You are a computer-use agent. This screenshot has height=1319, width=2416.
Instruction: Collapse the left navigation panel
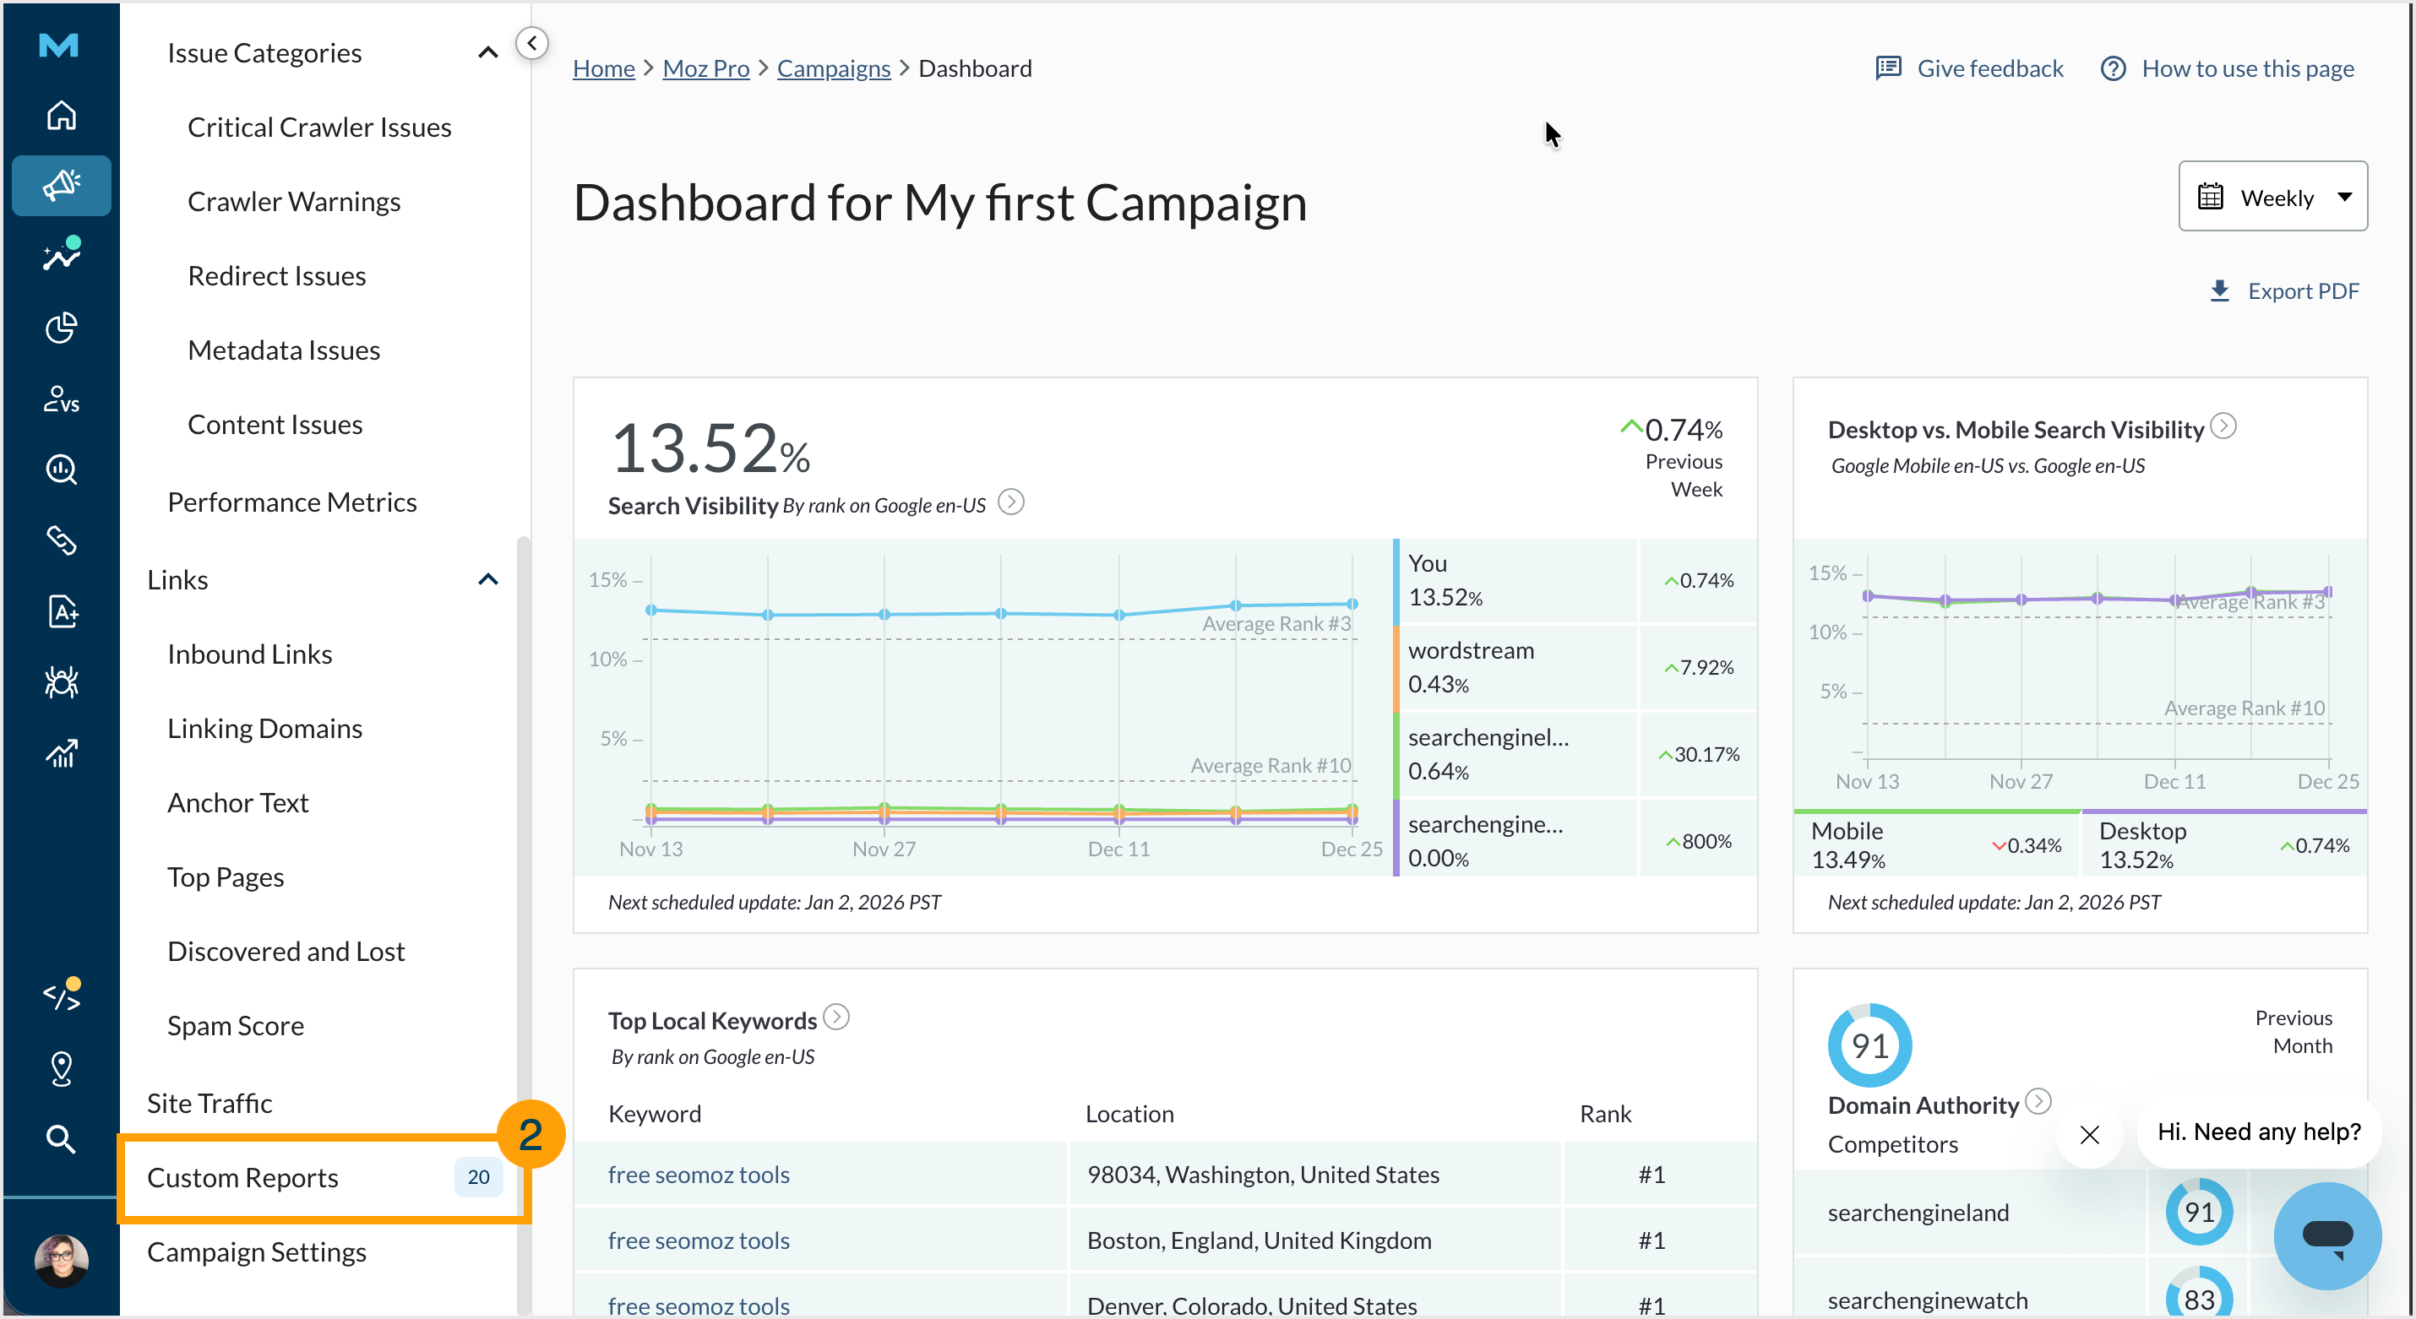tap(532, 42)
